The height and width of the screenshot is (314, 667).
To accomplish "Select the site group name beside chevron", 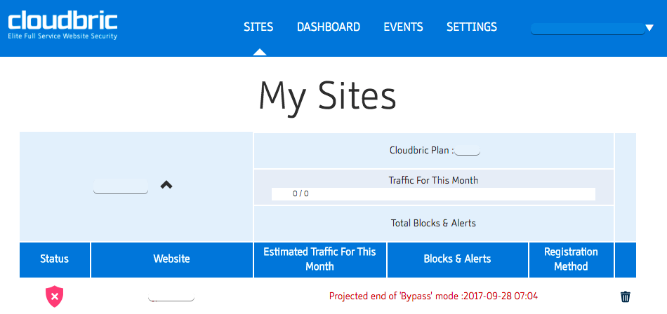I will pos(121,186).
